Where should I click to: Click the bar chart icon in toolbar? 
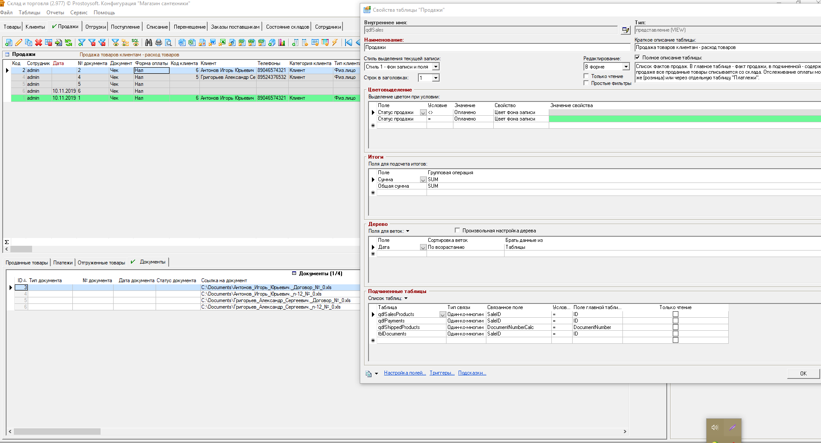pos(282,42)
